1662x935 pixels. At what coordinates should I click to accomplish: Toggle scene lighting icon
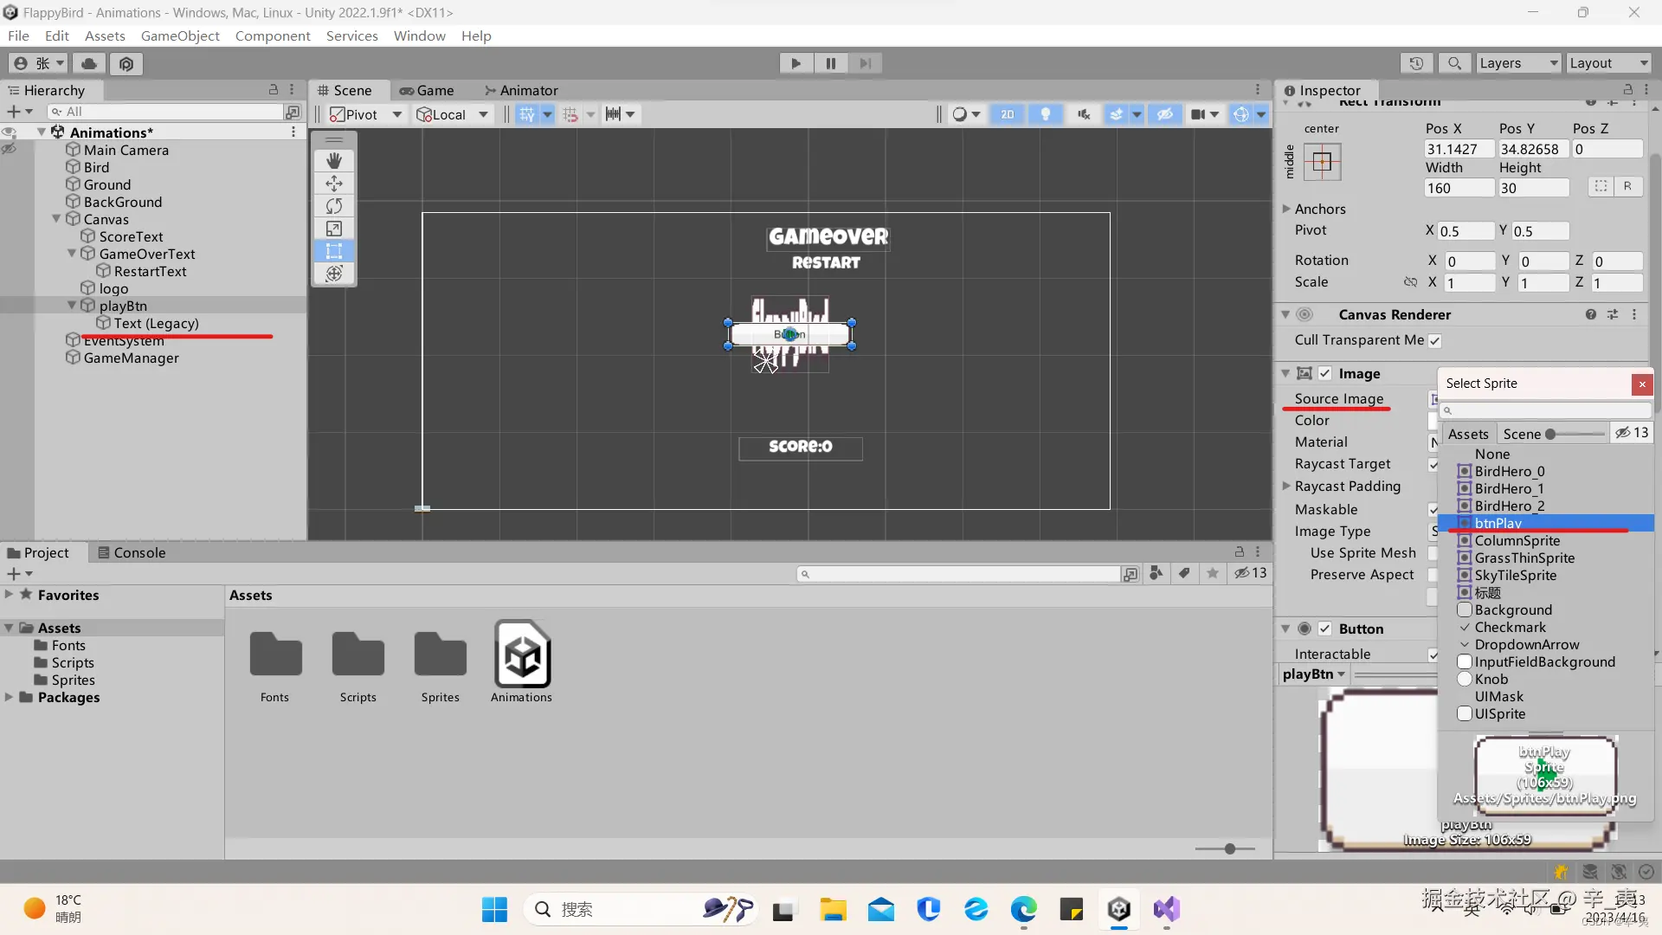tap(1046, 114)
